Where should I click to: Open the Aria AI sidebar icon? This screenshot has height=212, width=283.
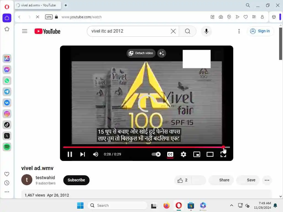(x=7, y=59)
